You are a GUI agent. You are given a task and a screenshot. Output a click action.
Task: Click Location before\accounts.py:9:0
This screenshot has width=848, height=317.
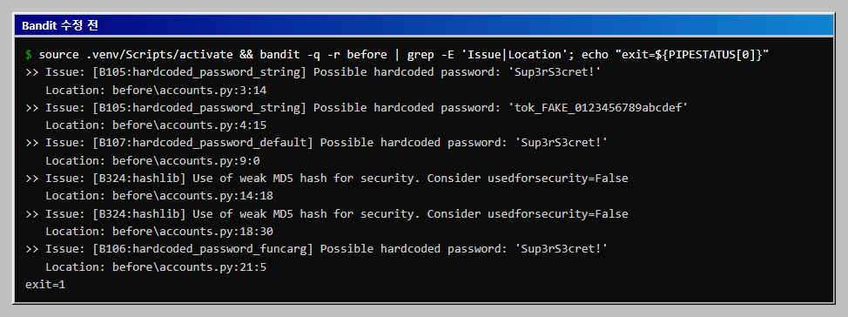153,160
